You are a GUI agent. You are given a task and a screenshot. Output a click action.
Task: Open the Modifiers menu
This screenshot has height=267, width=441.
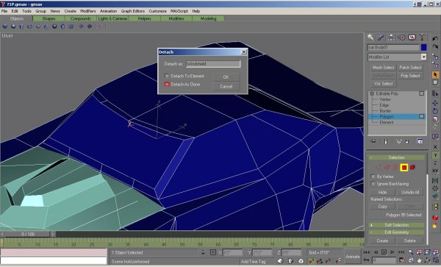pos(87,11)
